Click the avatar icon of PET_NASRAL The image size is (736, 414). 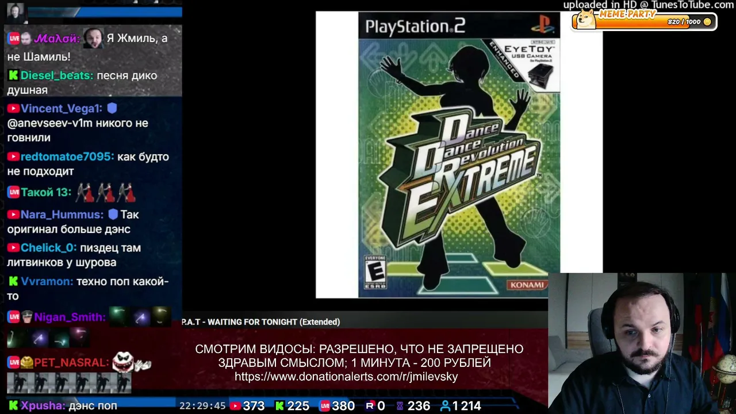coord(27,362)
